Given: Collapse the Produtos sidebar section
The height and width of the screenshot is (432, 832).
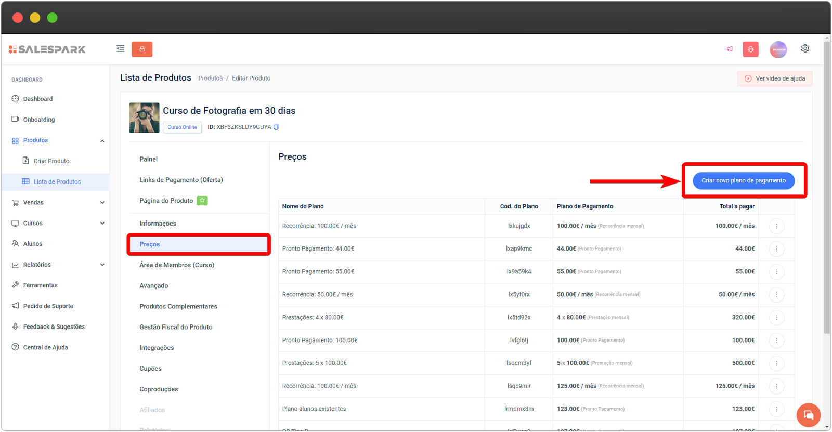Looking at the screenshot, I should pos(102,141).
